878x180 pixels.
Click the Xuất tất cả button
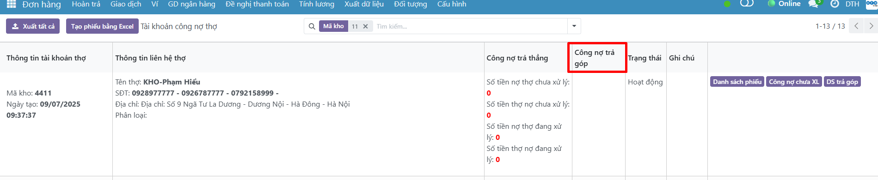coord(33,26)
